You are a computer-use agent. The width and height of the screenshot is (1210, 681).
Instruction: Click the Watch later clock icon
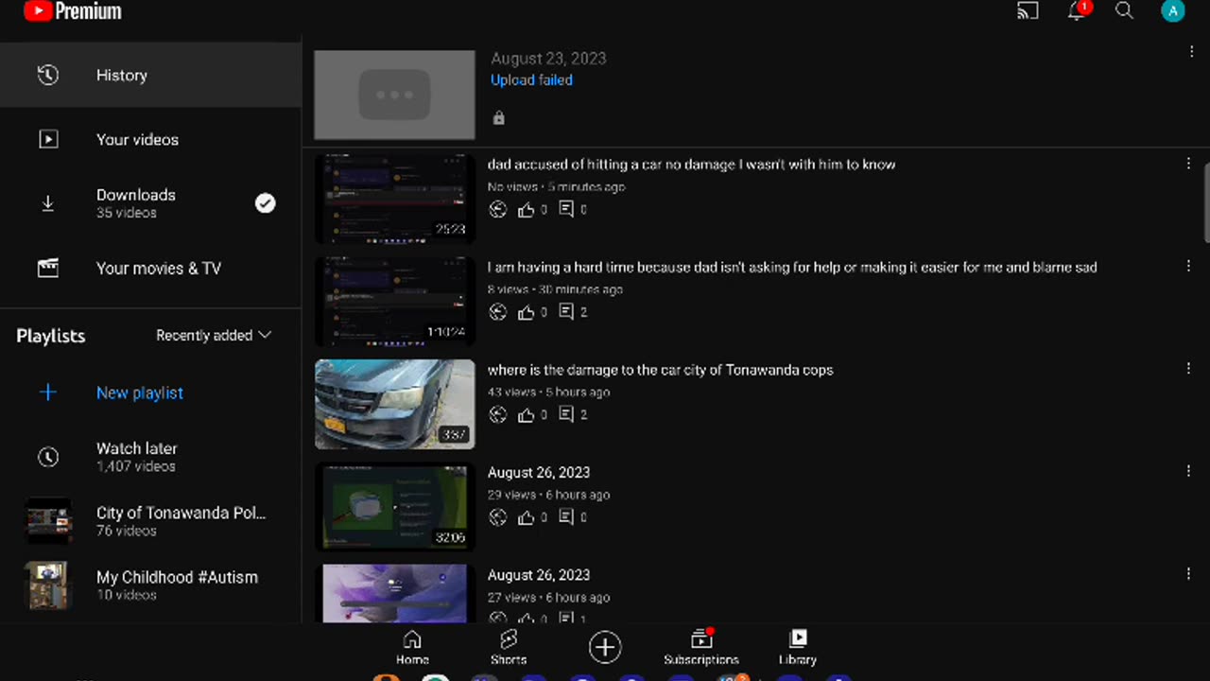(48, 457)
